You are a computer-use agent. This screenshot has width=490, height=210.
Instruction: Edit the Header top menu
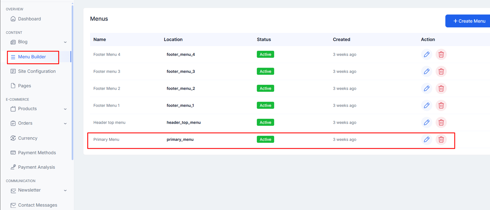pyautogui.click(x=427, y=122)
